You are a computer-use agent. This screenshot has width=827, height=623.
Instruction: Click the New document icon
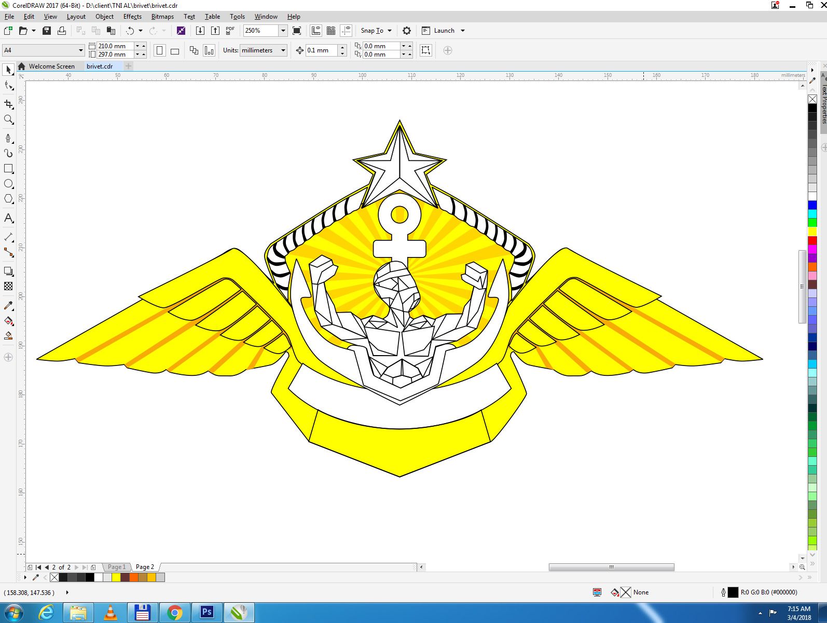coord(8,31)
